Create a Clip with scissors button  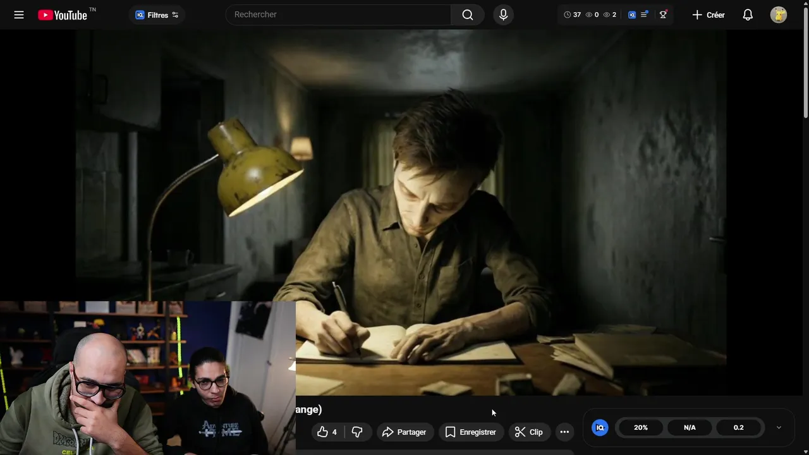pos(529,432)
